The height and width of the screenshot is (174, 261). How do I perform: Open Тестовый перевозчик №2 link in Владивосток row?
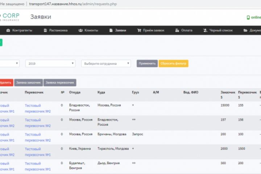pyautogui.click(x=38, y=108)
